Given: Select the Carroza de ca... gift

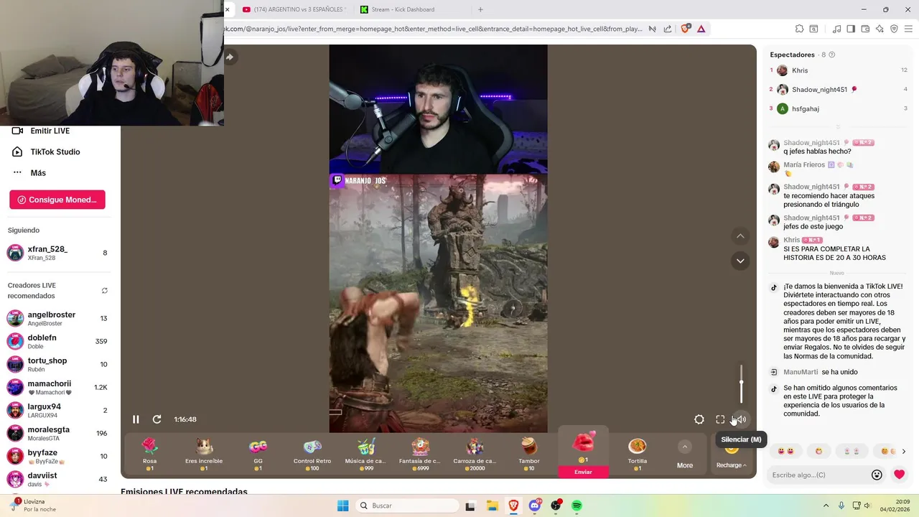Looking at the screenshot, I should coord(475,454).
